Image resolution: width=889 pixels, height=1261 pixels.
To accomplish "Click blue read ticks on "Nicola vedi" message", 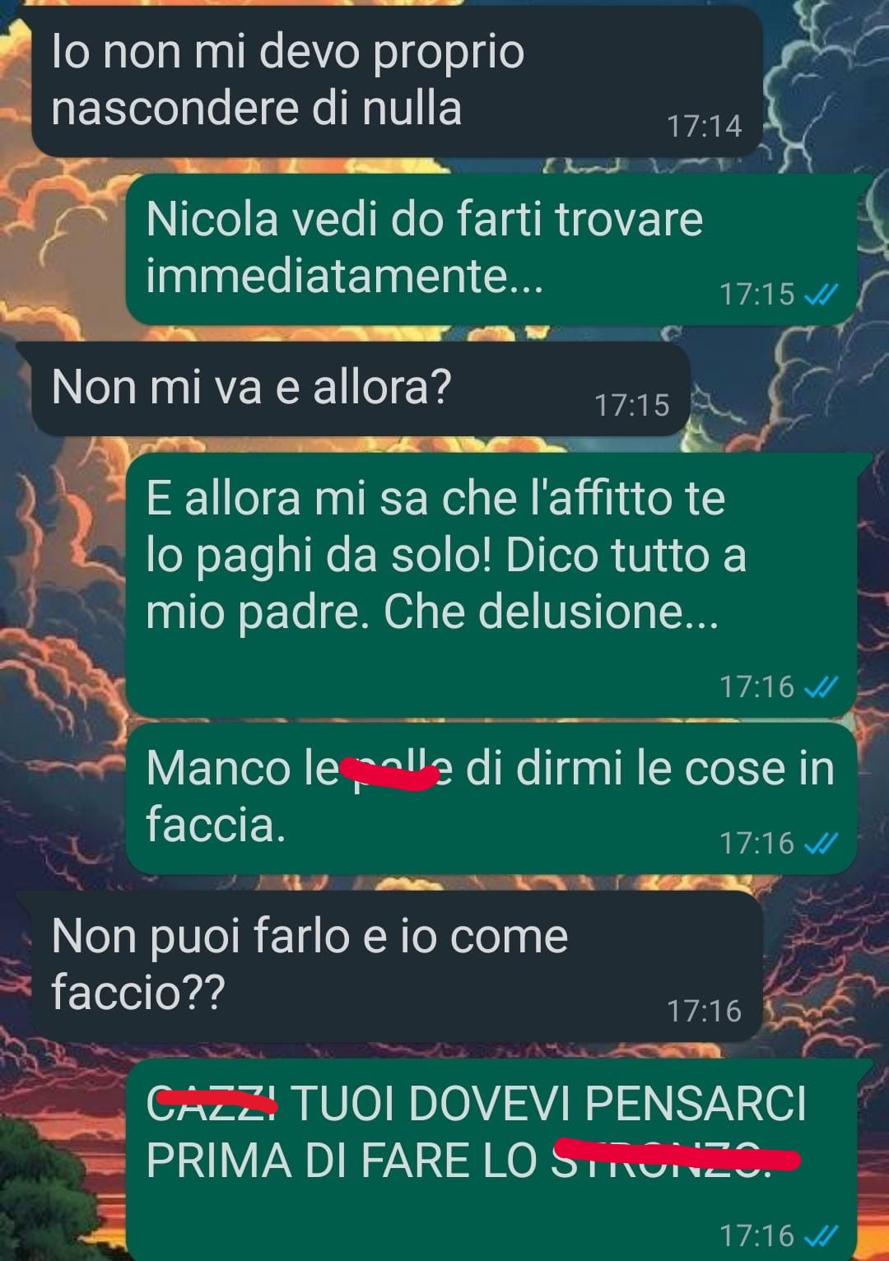I will (821, 294).
